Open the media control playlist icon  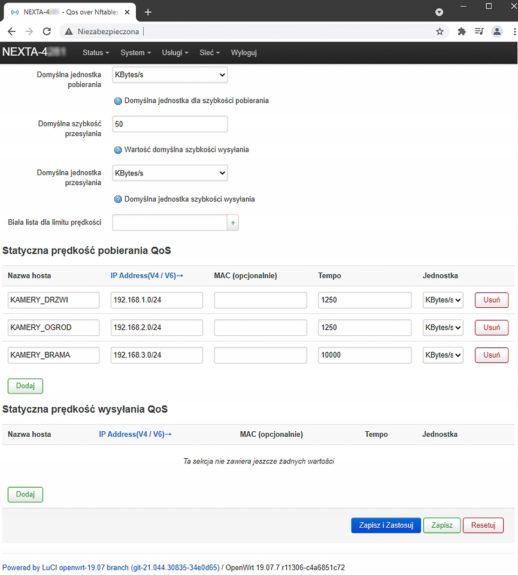click(479, 32)
